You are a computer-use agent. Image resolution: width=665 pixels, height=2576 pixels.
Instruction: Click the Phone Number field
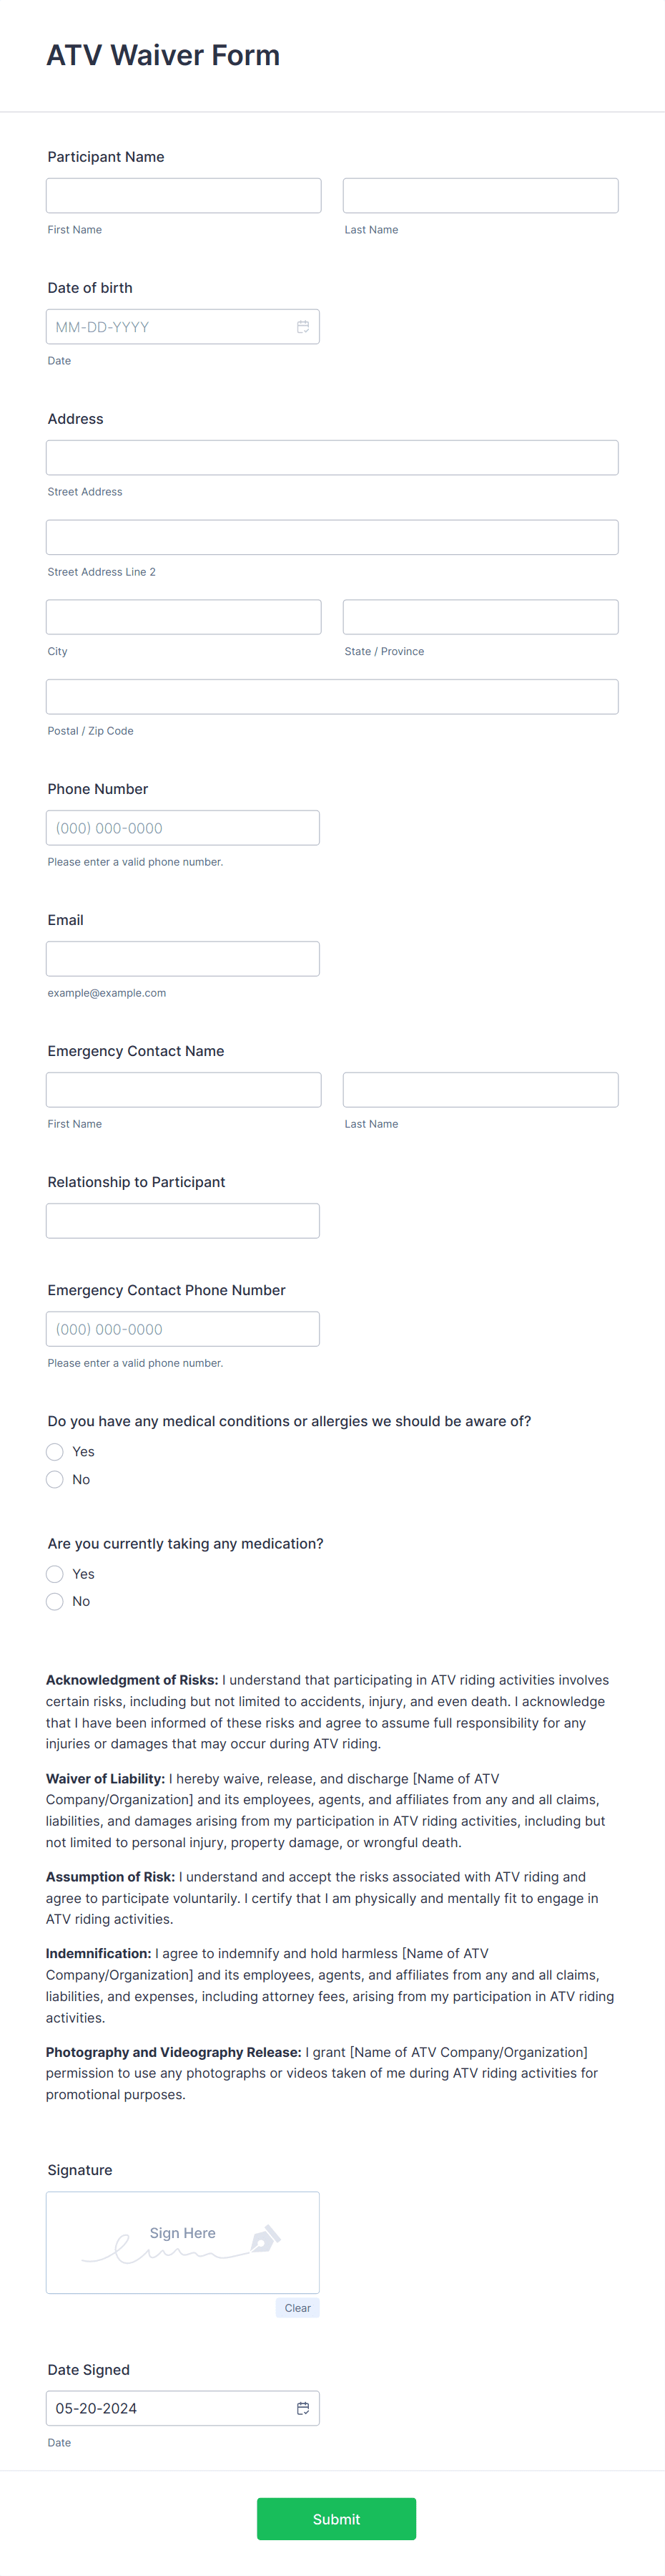tap(183, 827)
